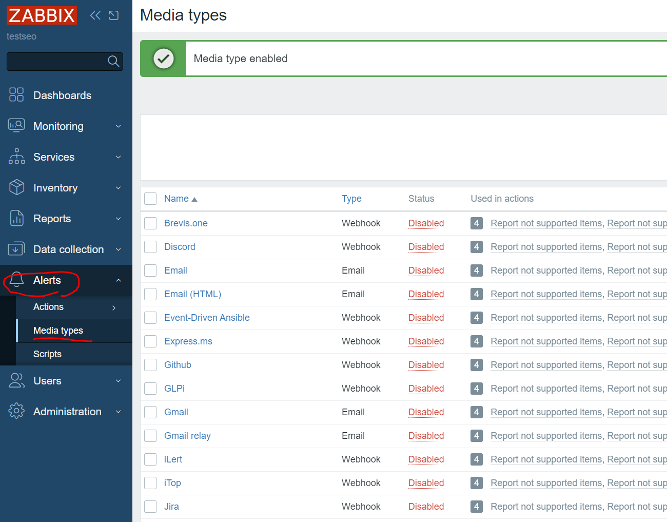The width and height of the screenshot is (667, 522).
Task: Expand Monitoring menu chevron
Action: (x=119, y=126)
